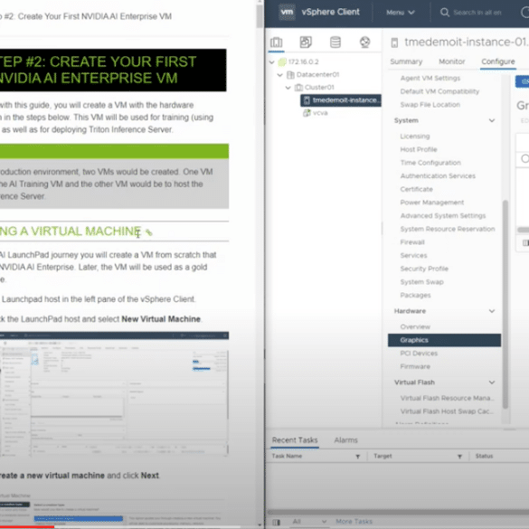The height and width of the screenshot is (529, 529).
Task: Open PCI Devices settings
Action: (419, 354)
